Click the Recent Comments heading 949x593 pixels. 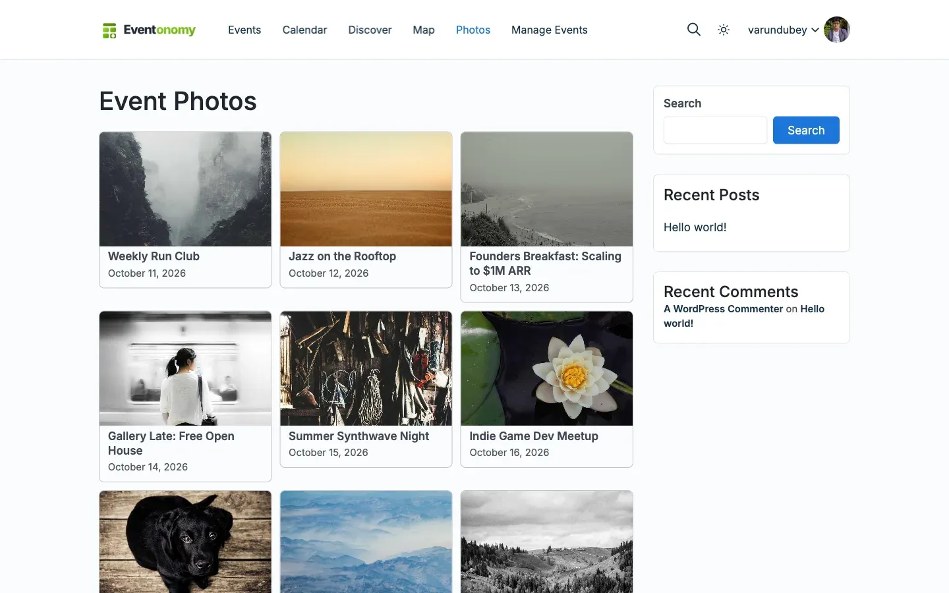(x=731, y=292)
